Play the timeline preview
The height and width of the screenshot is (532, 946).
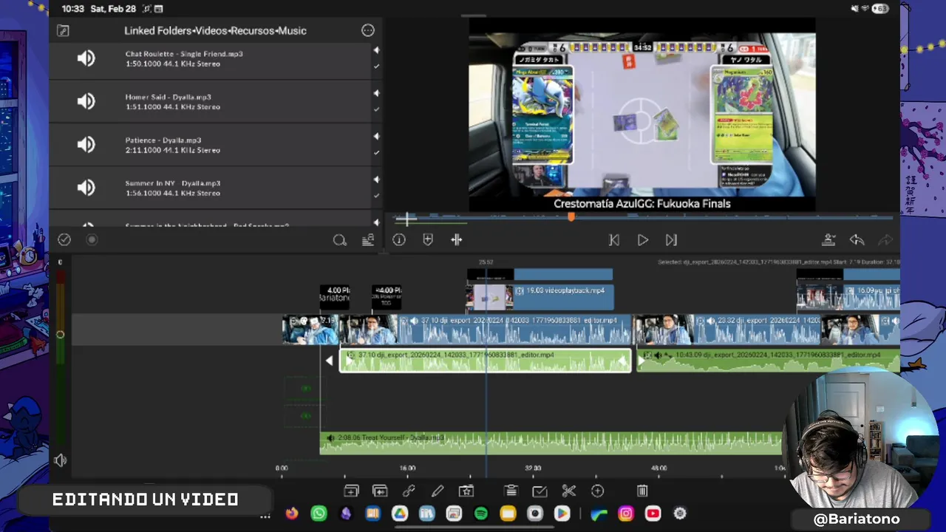pos(643,240)
